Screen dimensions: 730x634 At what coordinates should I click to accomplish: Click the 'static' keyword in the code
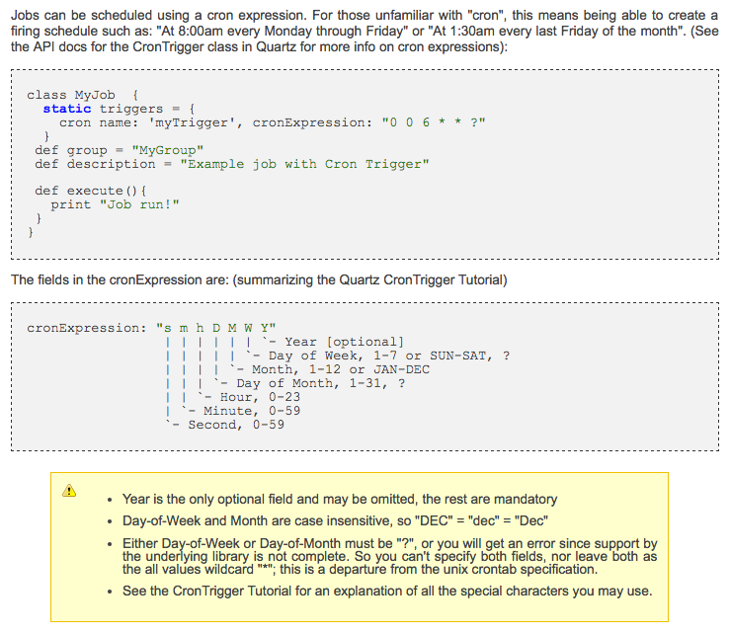coord(66,109)
